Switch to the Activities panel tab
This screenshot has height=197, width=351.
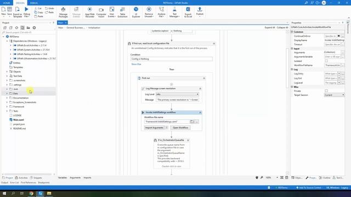(21, 178)
